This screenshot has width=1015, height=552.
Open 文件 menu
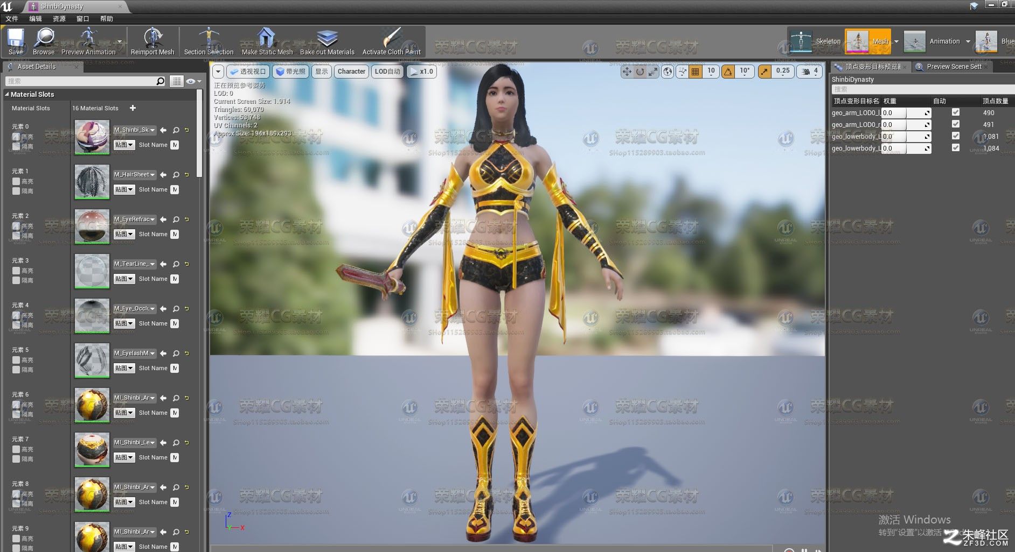(12, 18)
